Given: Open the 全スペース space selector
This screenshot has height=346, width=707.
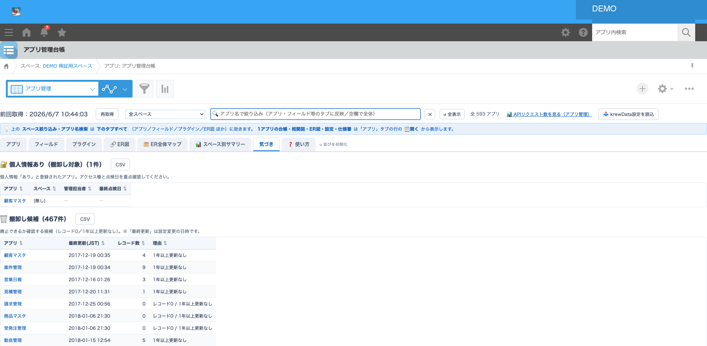Looking at the screenshot, I should [x=165, y=114].
